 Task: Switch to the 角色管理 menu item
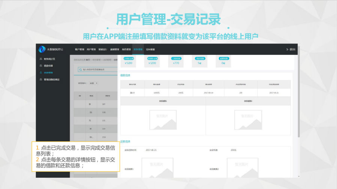[126, 49]
